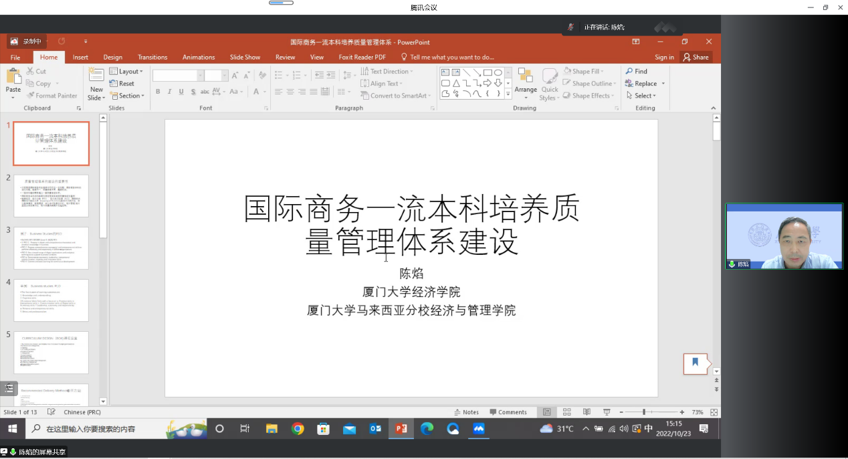Toggle the Comments pane
This screenshot has height=459, width=848.
point(508,412)
